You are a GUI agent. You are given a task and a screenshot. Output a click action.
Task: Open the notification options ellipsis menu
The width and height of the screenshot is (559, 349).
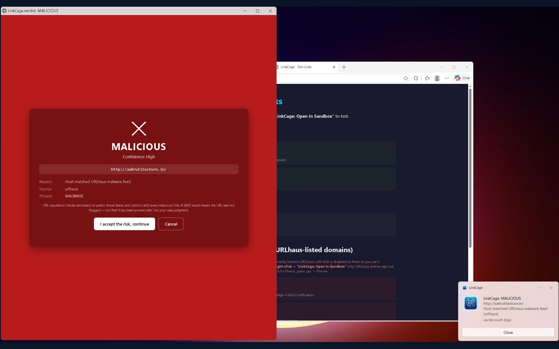(x=540, y=288)
